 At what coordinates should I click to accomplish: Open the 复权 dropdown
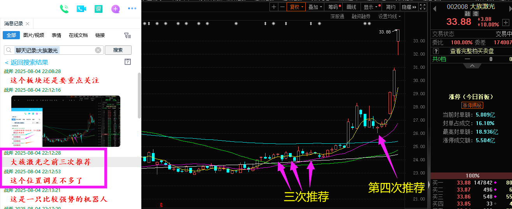click(296, 7)
